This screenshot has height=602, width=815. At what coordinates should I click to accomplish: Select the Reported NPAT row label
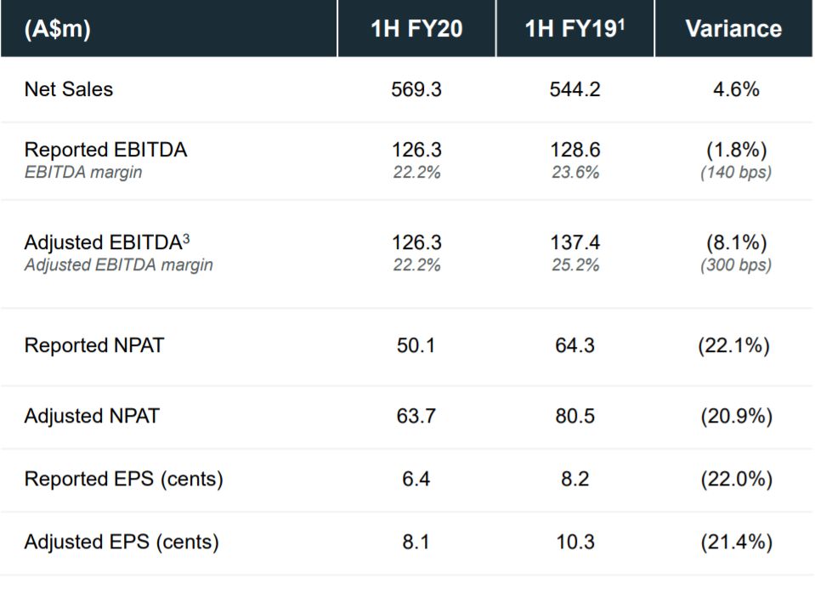(94, 345)
